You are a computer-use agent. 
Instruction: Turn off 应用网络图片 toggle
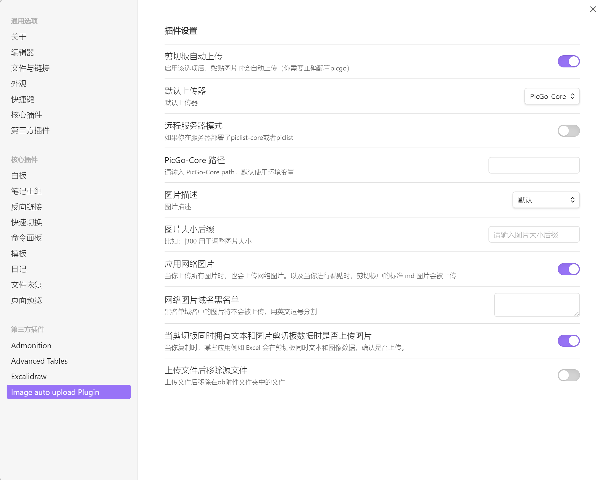(568, 269)
